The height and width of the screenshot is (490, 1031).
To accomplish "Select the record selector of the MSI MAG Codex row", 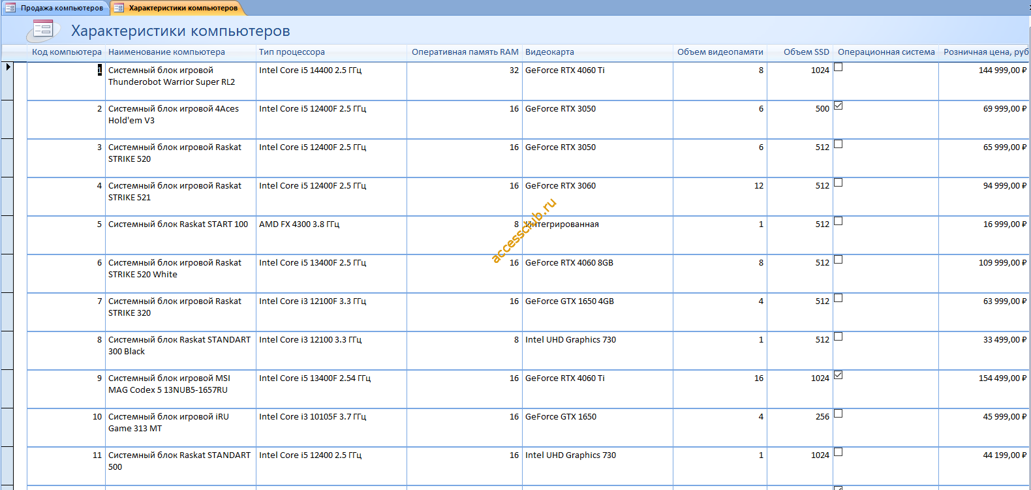I will coord(7,389).
